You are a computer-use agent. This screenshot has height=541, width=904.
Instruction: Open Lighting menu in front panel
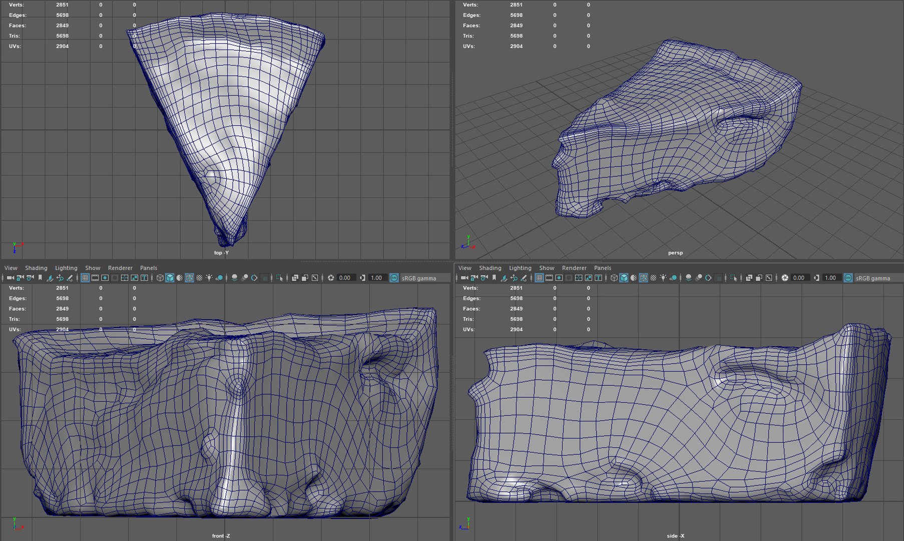66,268
